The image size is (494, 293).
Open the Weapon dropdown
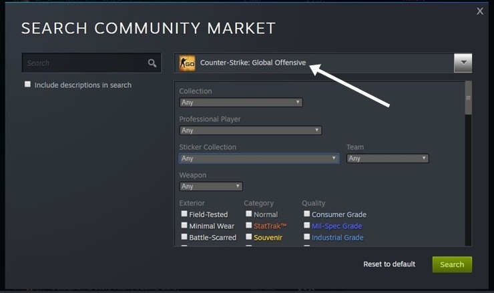[211, 186]
